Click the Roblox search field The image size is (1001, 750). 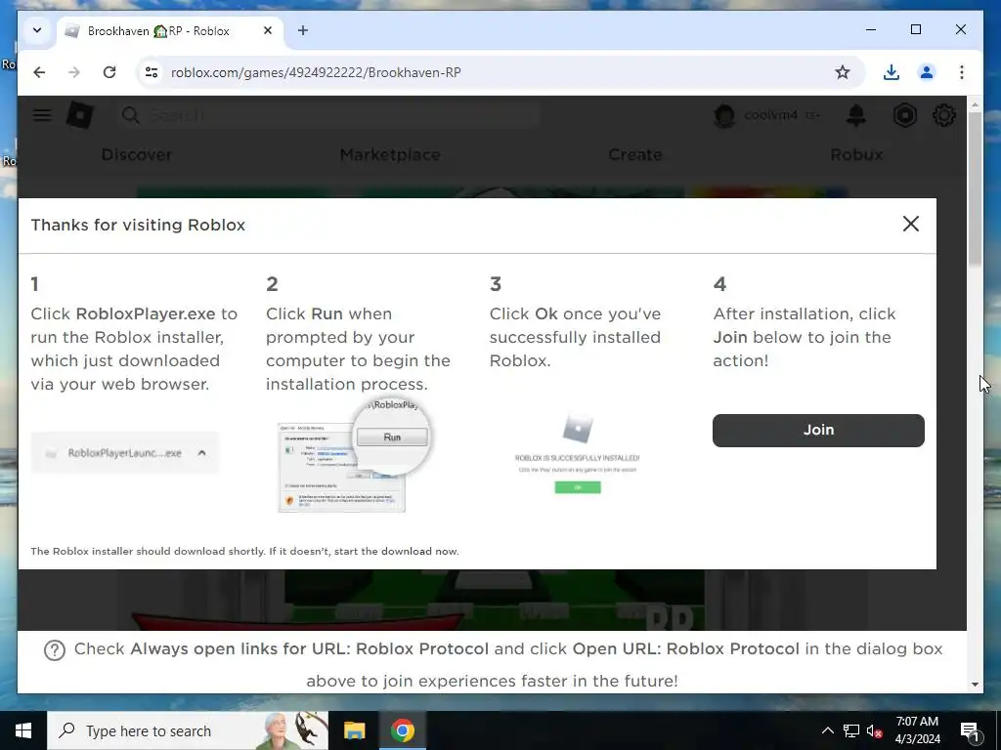tap(329, 115)
